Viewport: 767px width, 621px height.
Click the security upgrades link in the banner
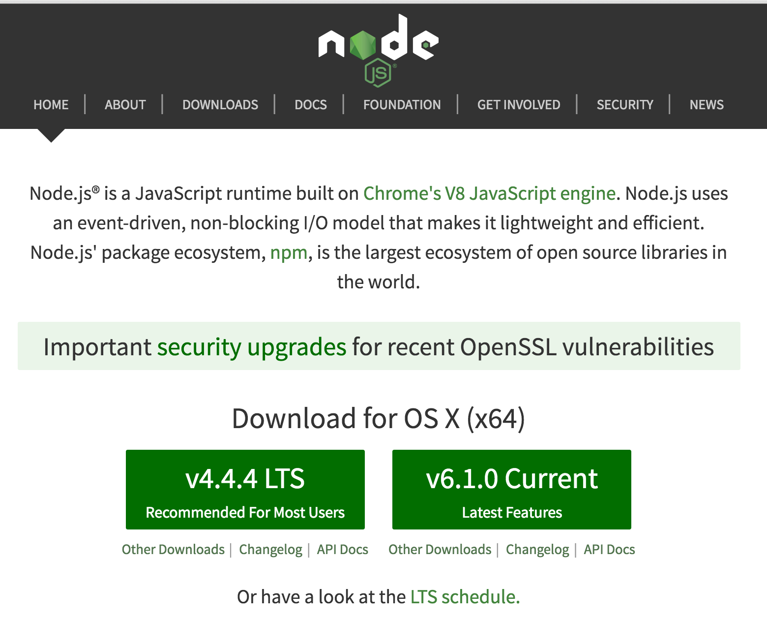tap(251, 346)
